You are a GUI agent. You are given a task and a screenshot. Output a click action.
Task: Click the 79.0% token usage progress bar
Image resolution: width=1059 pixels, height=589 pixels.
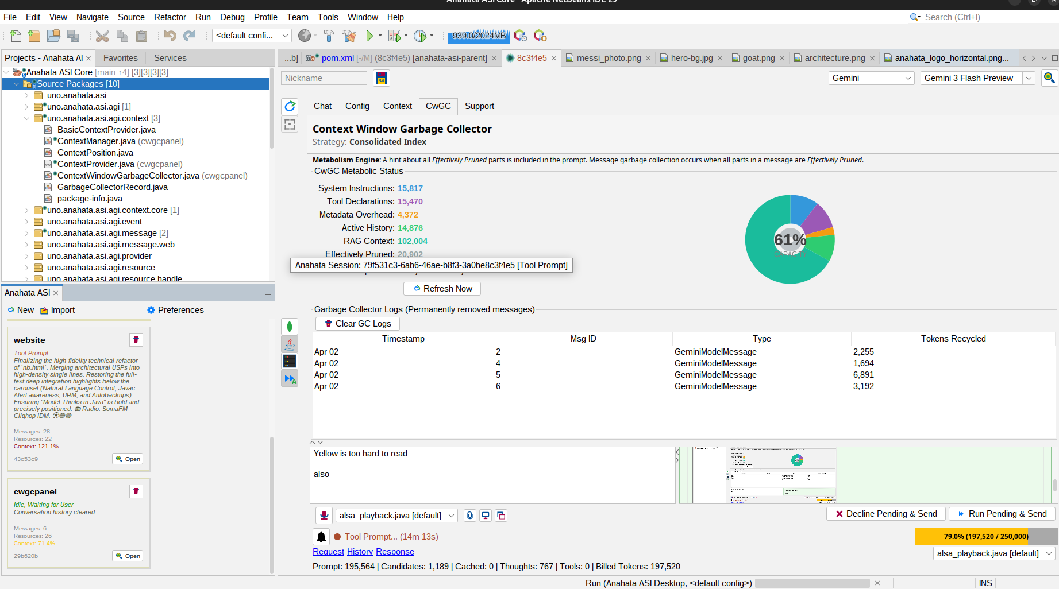(985, 537)
